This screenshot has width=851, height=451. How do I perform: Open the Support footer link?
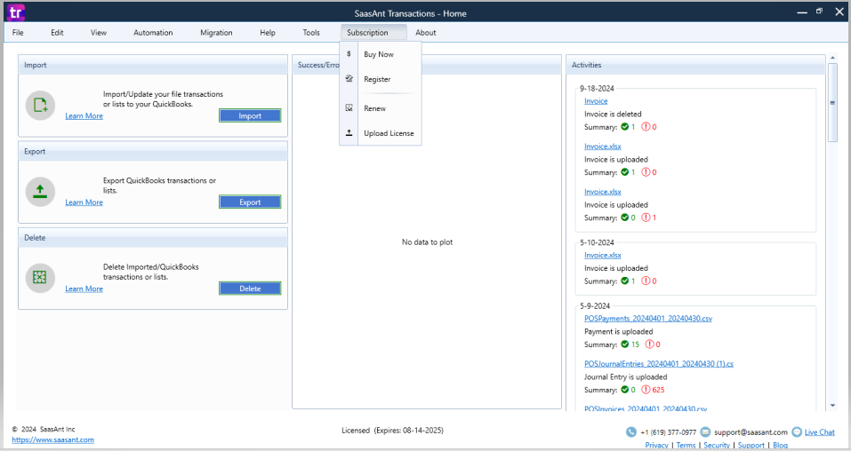tap(751, 445)
